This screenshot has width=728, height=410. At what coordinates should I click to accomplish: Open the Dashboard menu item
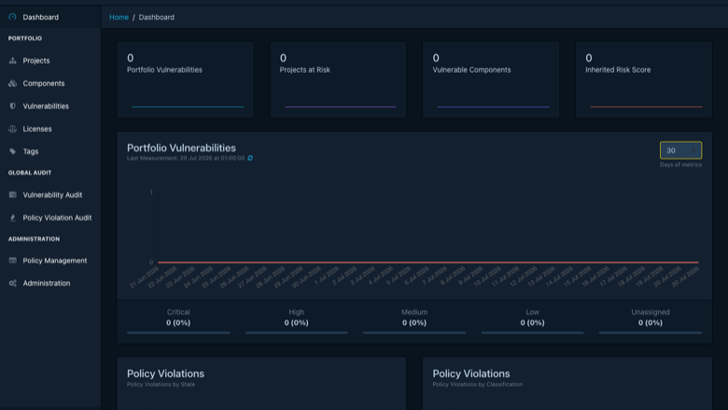coord(50,17)
